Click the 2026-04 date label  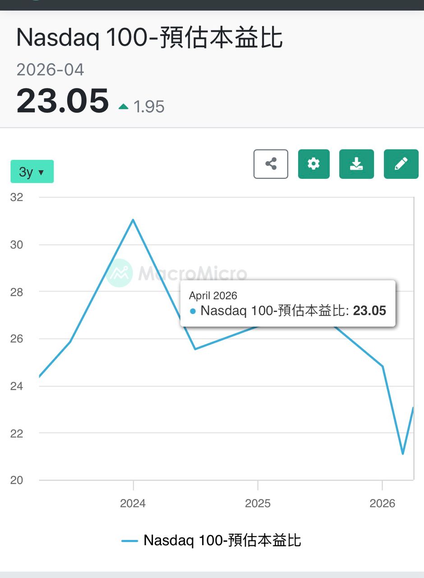tap(50, 70)
